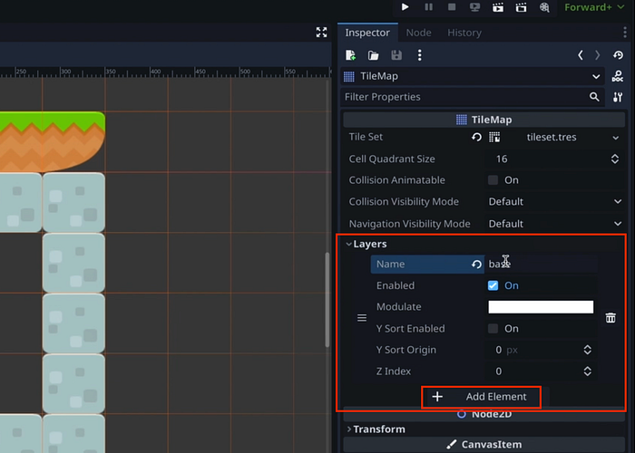This screenshot has width=635, height=453.
Task: Toggle distraction-free mode expand icon
Action: tap(321, 33)
